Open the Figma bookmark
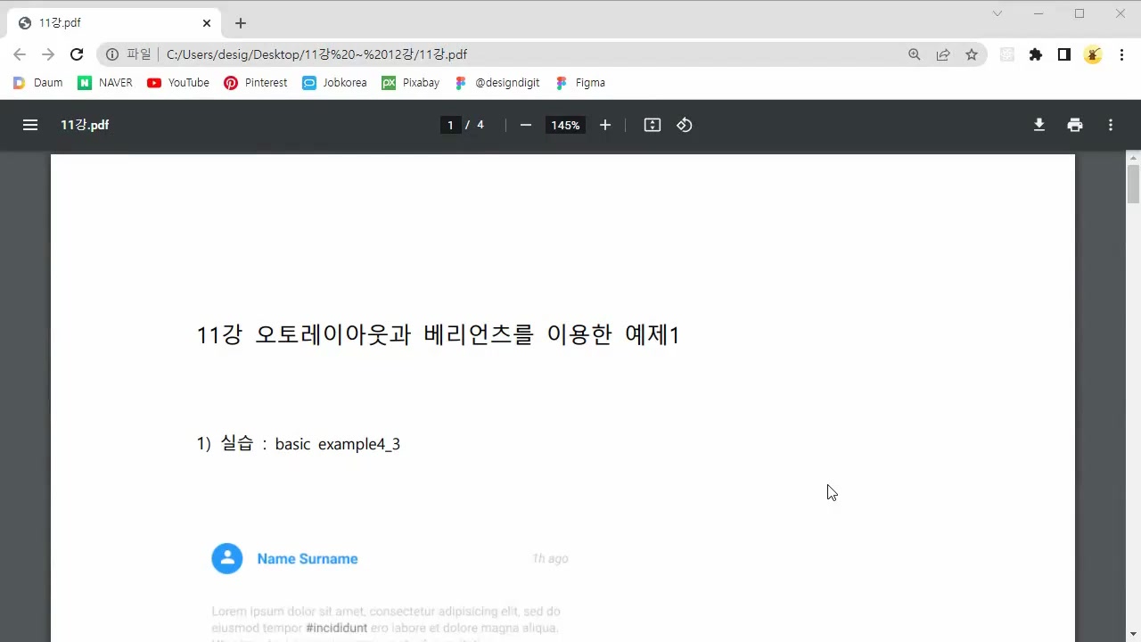 (580, 82)
